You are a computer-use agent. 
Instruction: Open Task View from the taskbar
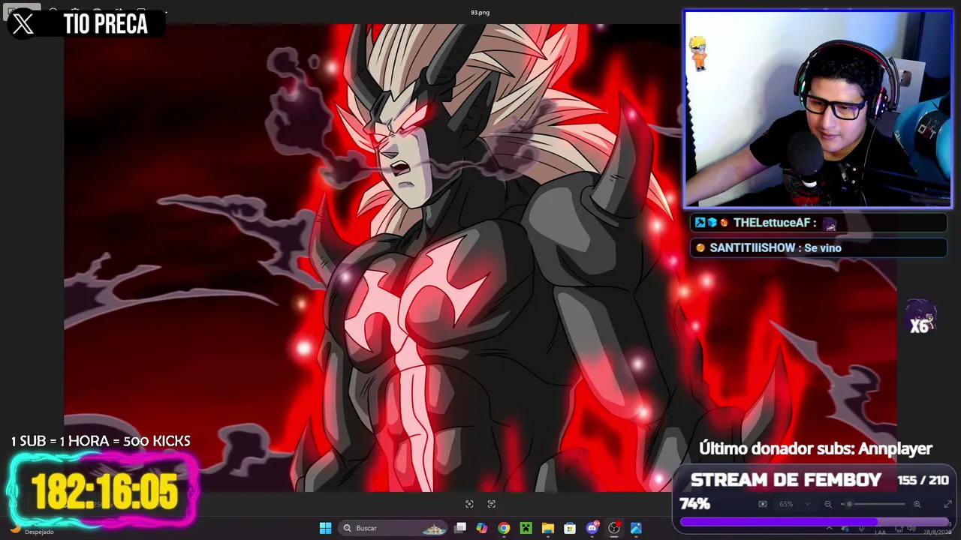(x=460, y=528)
